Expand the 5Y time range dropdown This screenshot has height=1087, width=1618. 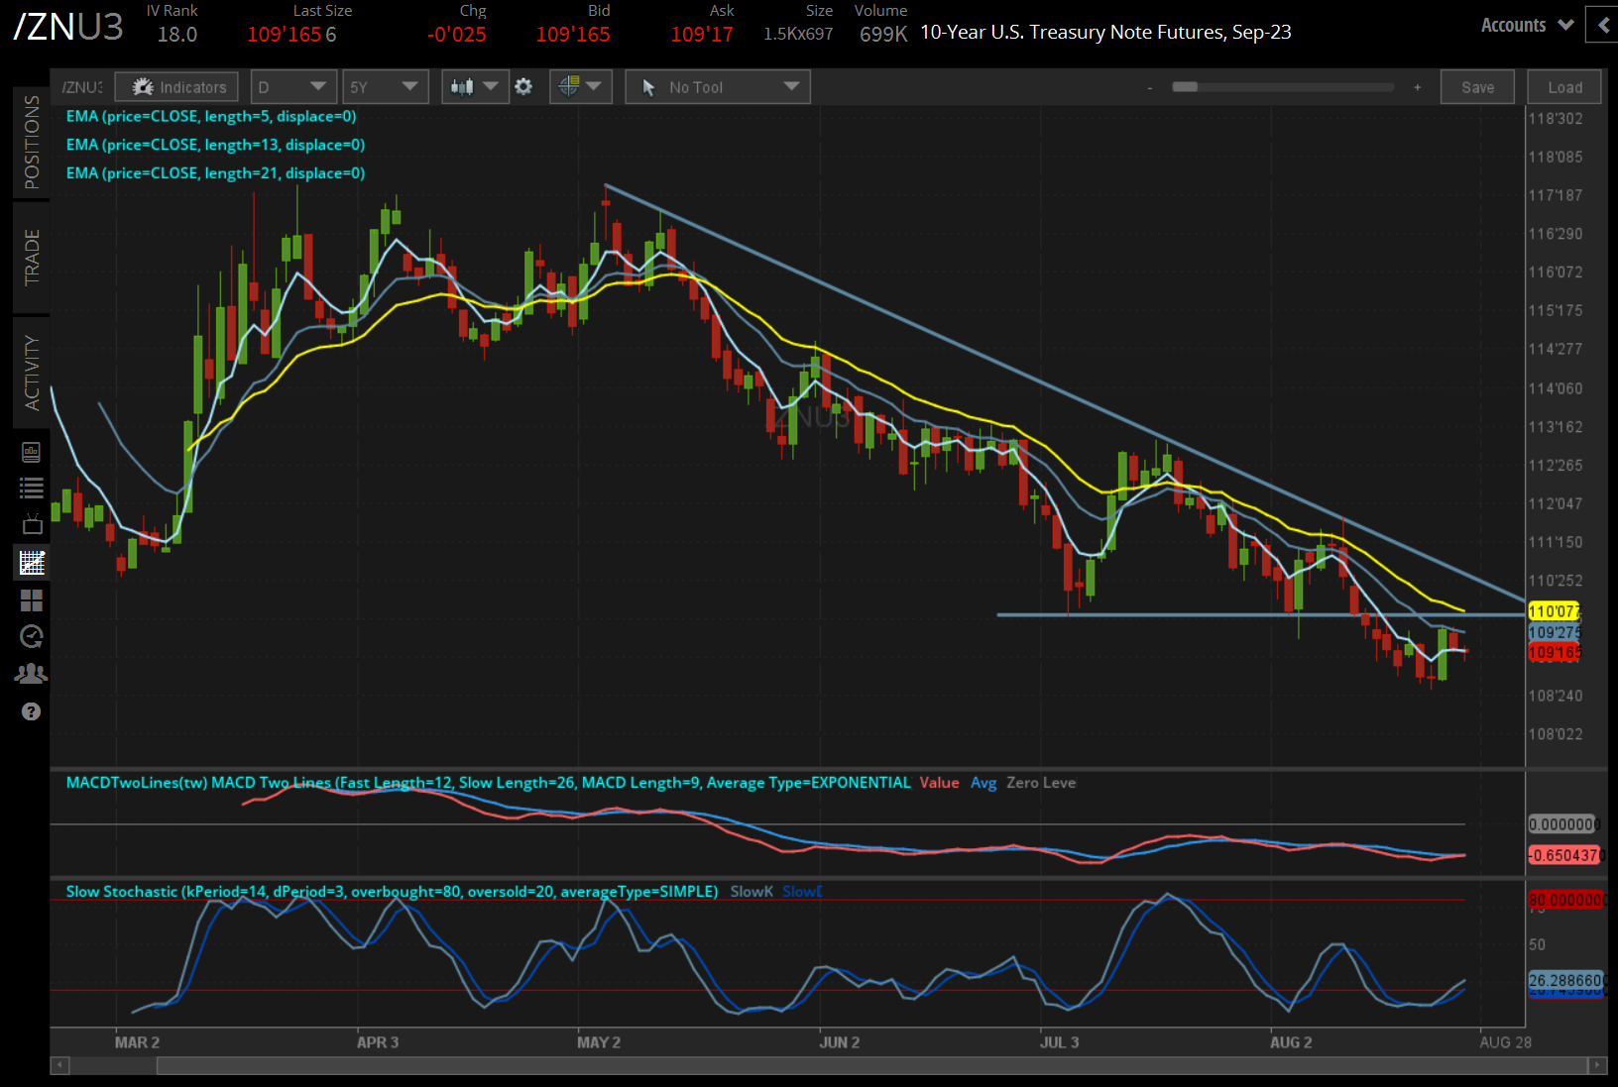point(385,87)
